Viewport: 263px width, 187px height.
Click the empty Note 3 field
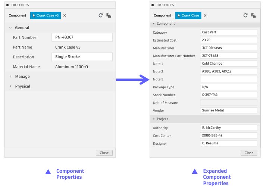pyautogui.click(x=229, y=79)
